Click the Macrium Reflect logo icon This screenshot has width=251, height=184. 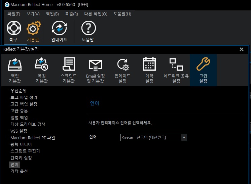pyautogui.click(x=7, y=5)
